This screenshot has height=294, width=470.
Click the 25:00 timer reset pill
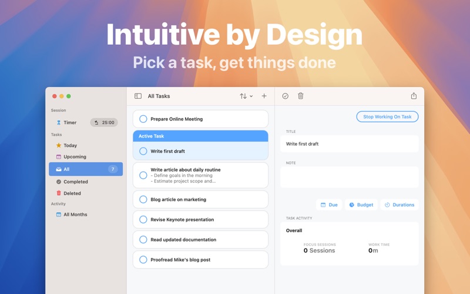[x=104, y=122]
